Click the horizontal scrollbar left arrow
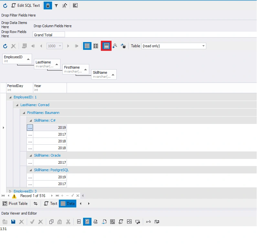 coord(83,195)
